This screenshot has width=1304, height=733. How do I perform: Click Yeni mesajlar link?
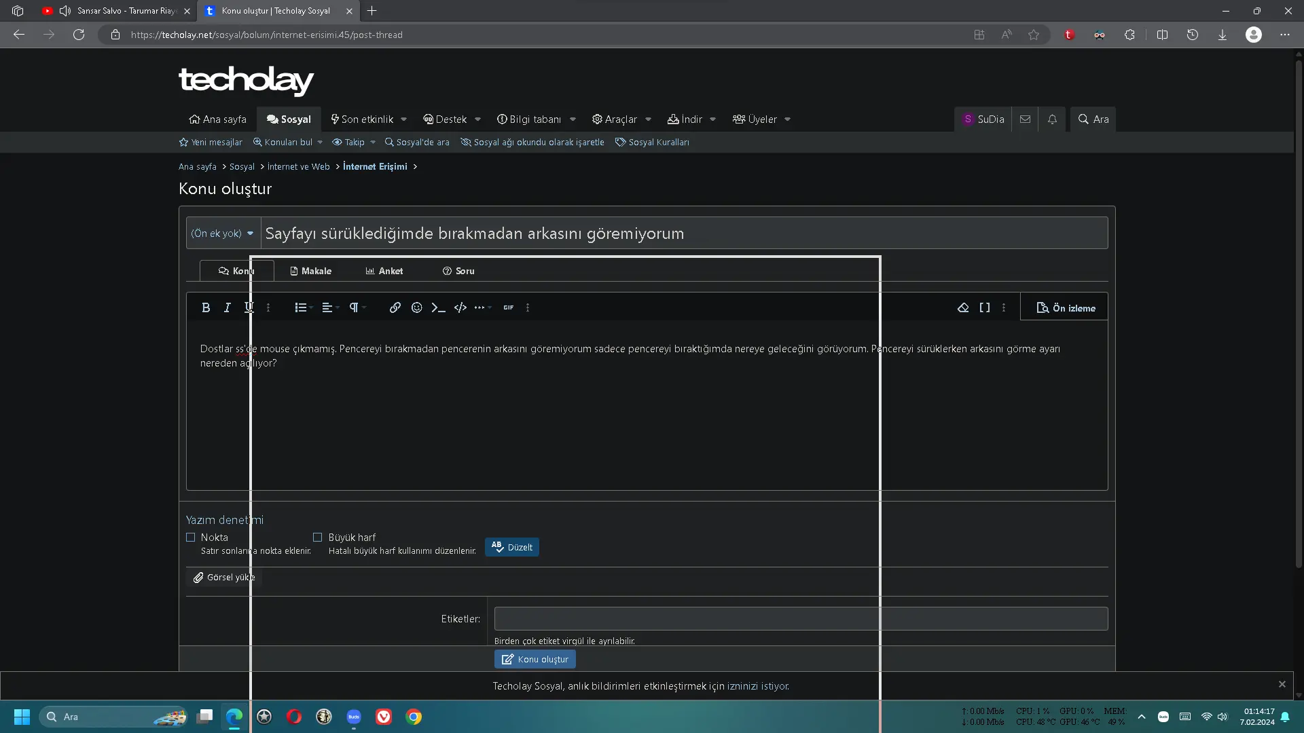click(211, 143)
